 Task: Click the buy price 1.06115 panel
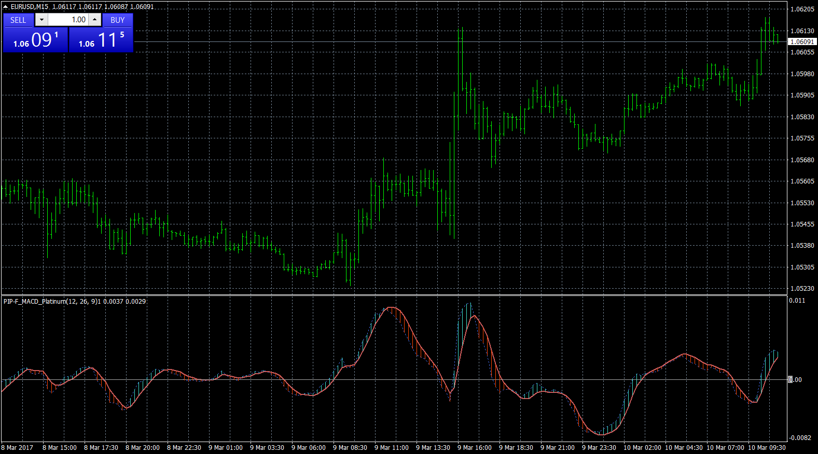(101, 40)
